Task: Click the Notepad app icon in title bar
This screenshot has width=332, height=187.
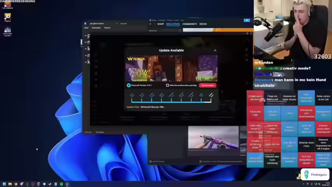Action: click(85, 23)
